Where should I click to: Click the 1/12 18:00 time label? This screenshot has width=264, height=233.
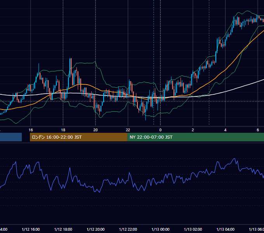[63, 230]
